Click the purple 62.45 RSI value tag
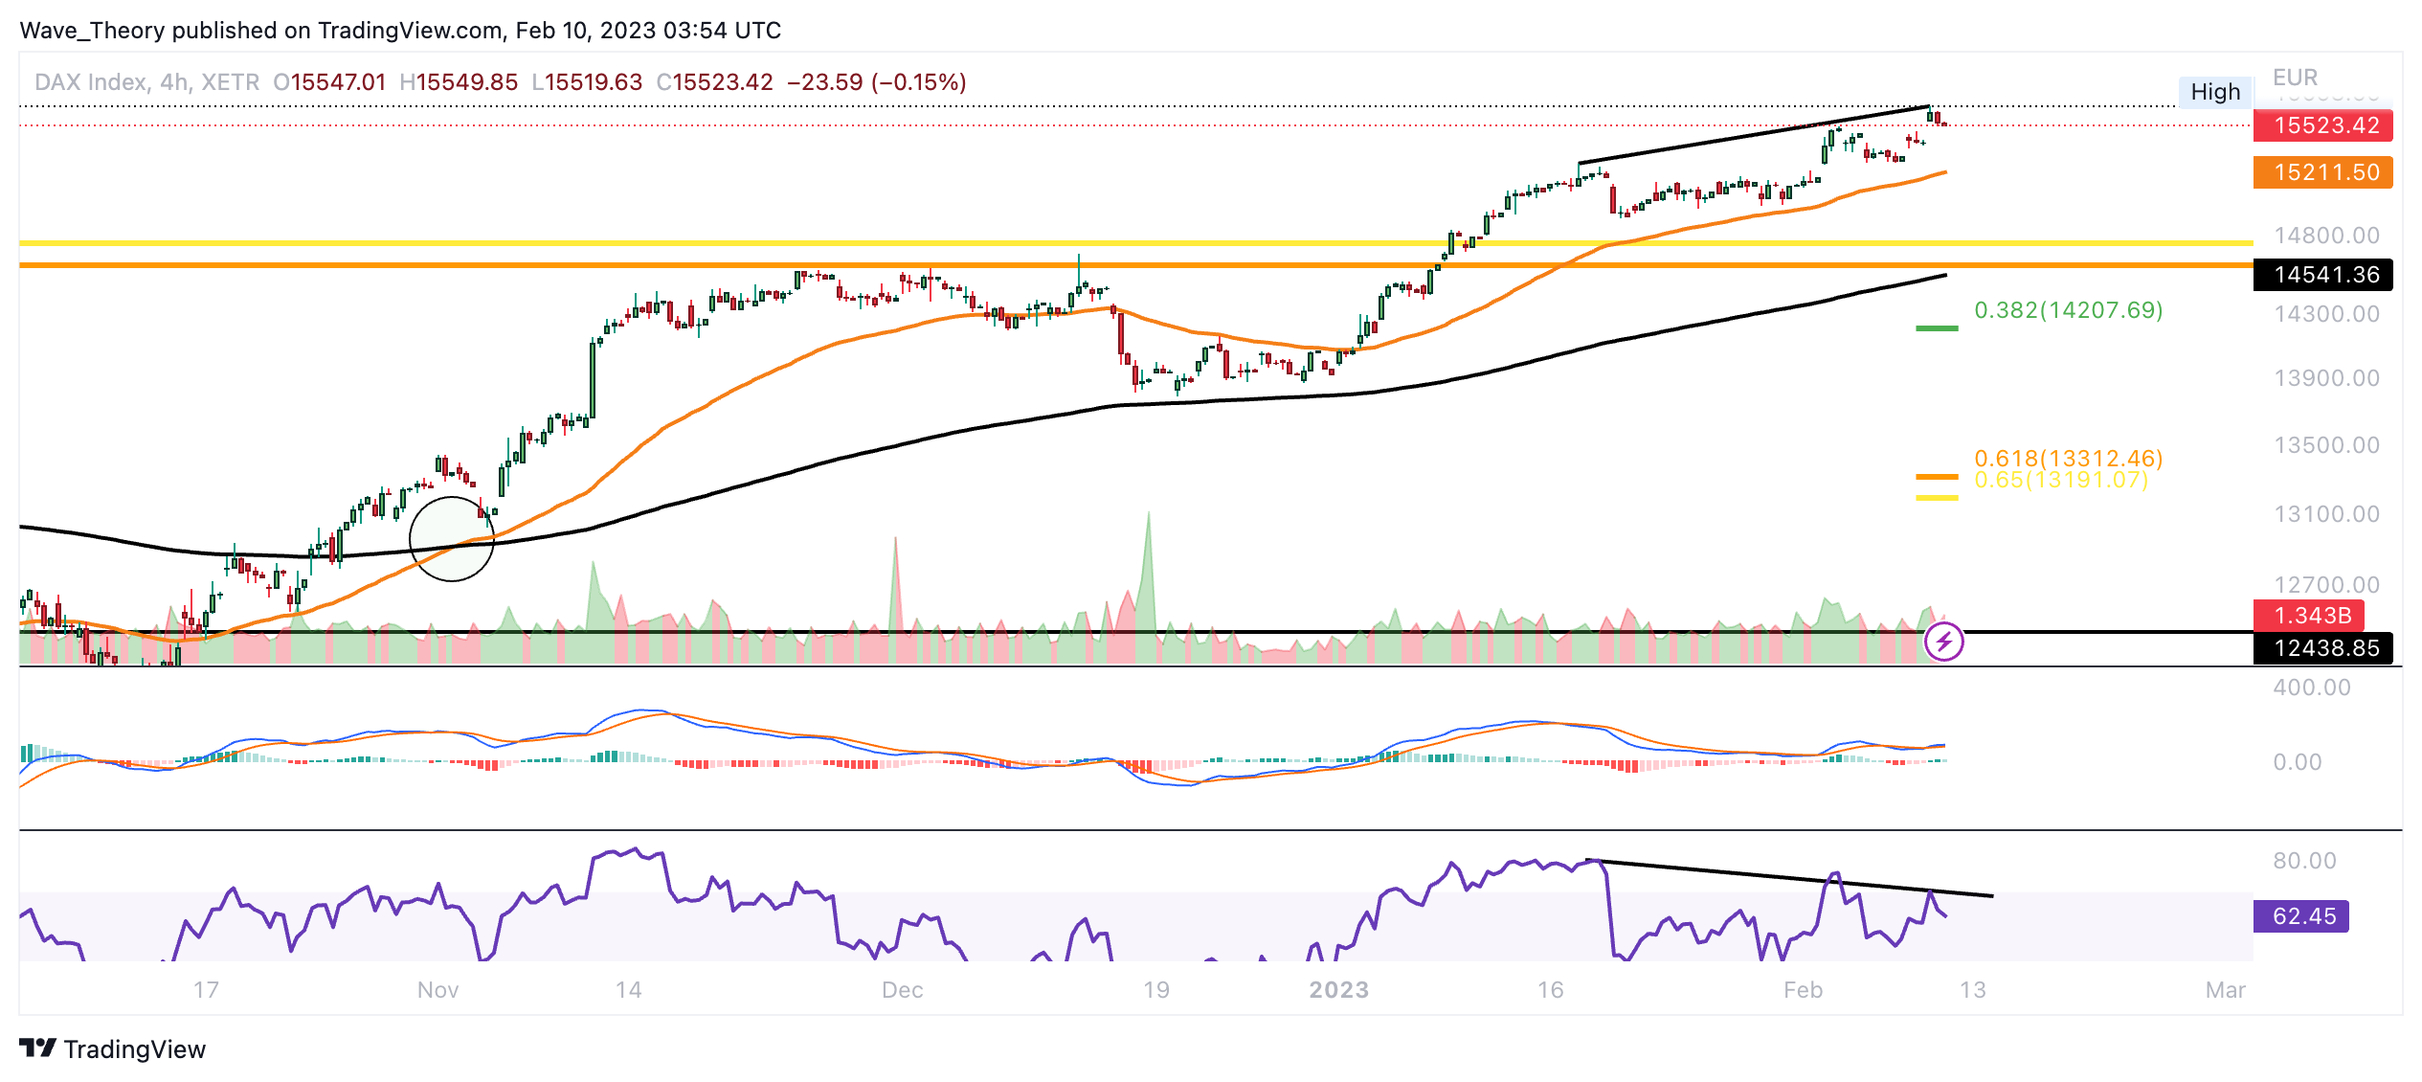This screenshot has height=1082, width=2422. coord(2301,916)
